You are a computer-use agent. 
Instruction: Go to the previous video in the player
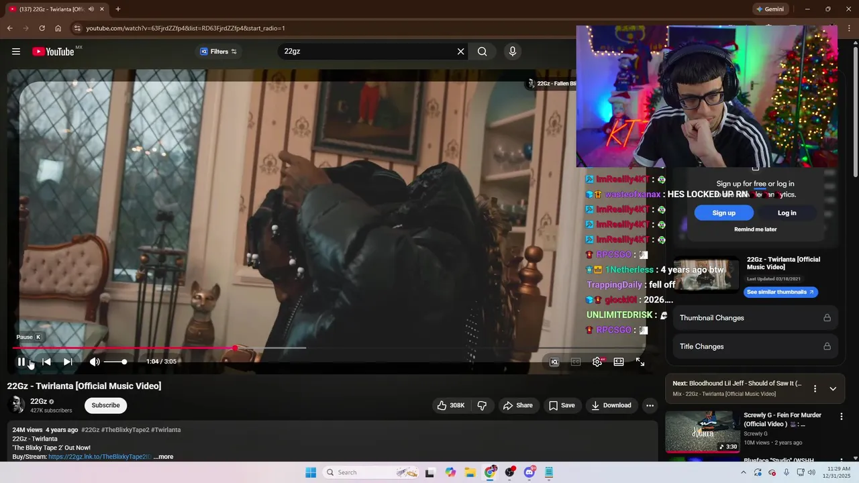[46, 362]
